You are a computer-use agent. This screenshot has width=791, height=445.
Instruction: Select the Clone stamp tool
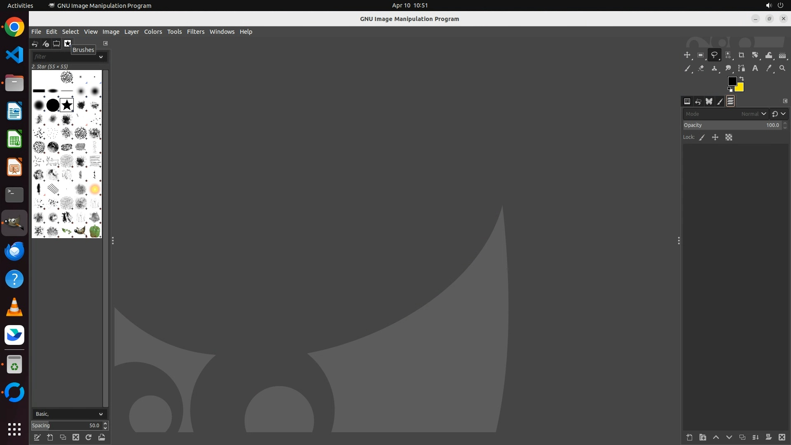pos(714,68)
